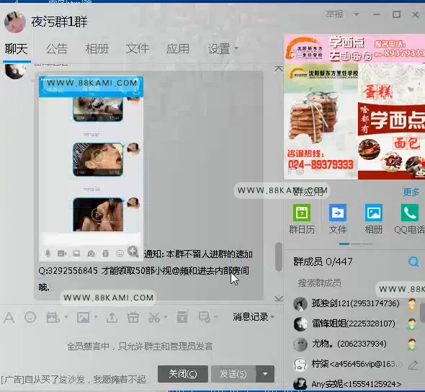Select the font style A icon

[9, 317]
